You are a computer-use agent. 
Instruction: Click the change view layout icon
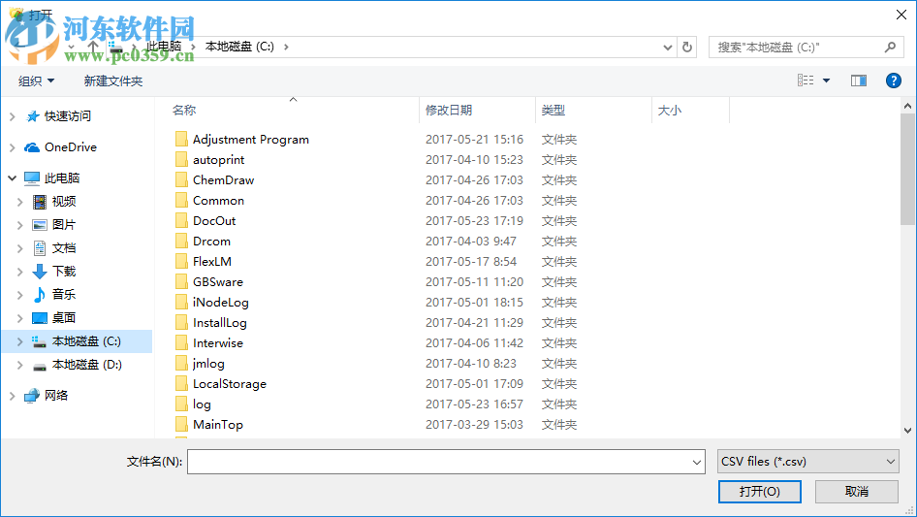(x=806, y=81)
